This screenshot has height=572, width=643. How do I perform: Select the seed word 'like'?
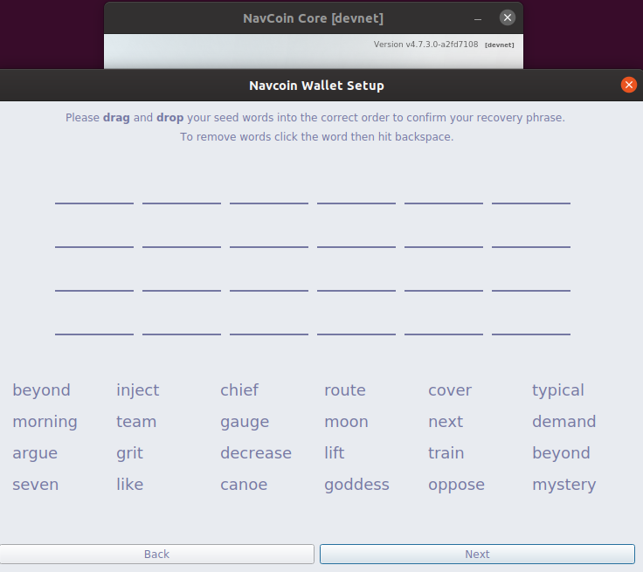[x=130, y=485]
